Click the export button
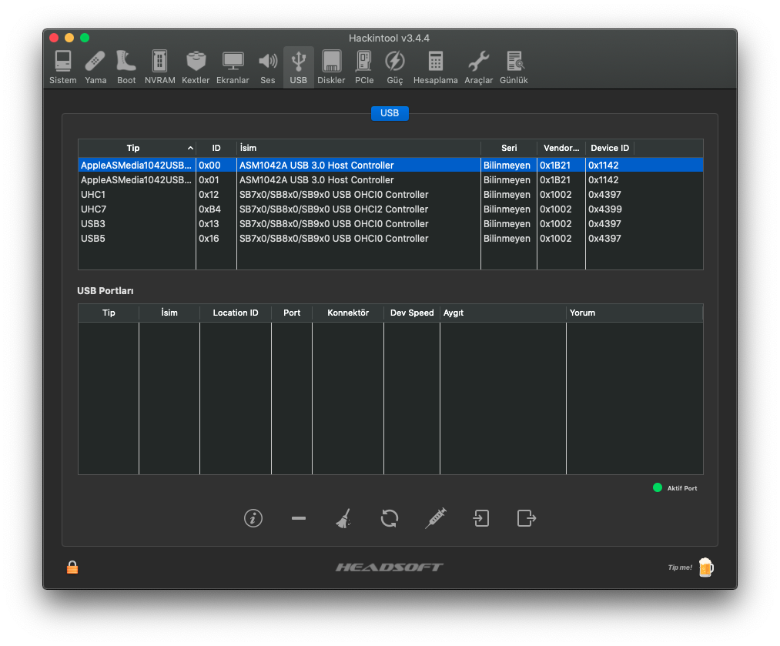780x646 pixels. 527,518
